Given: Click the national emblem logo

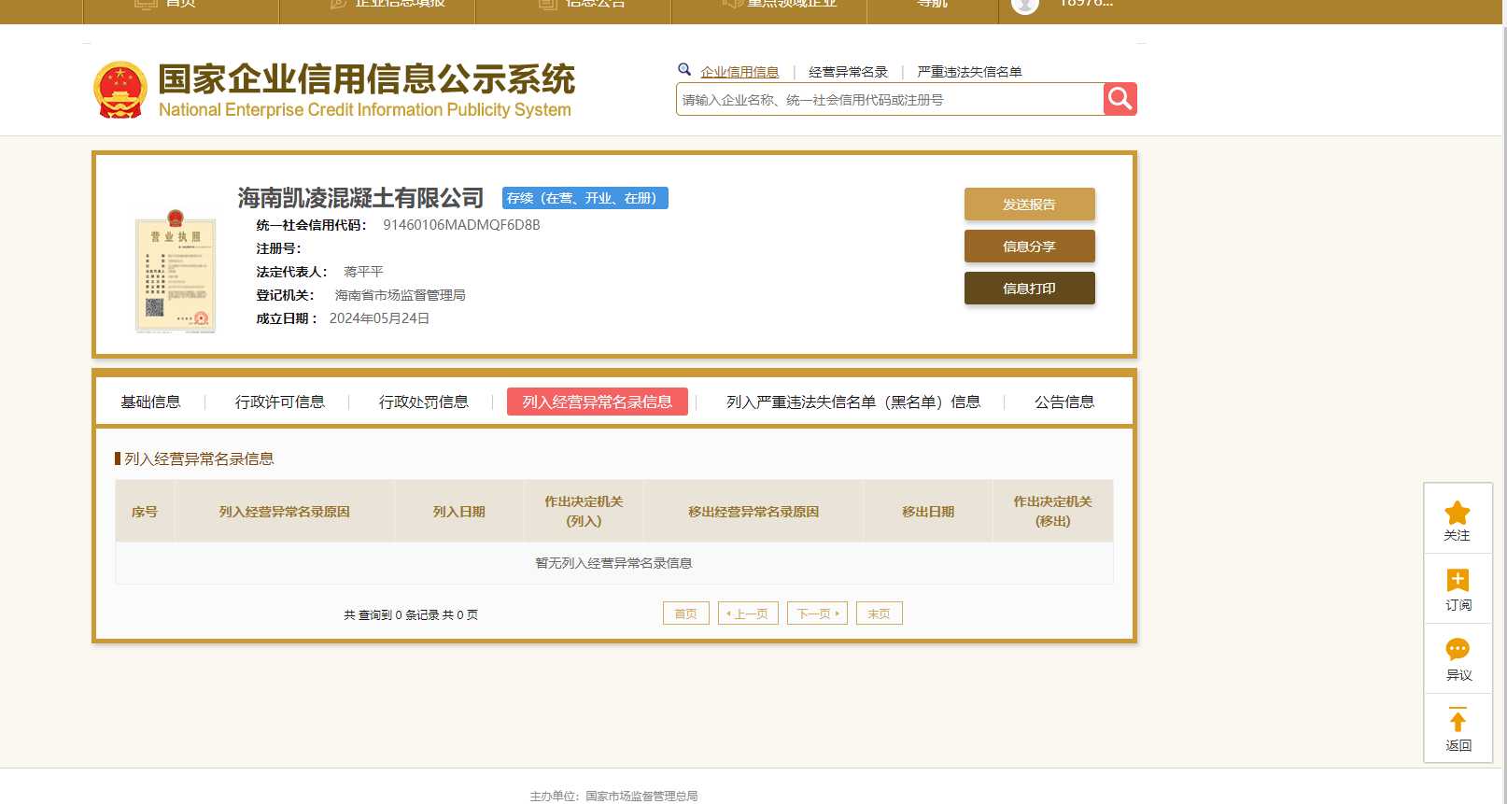Looking at the screenshot, I should click(x=120, y=90).
